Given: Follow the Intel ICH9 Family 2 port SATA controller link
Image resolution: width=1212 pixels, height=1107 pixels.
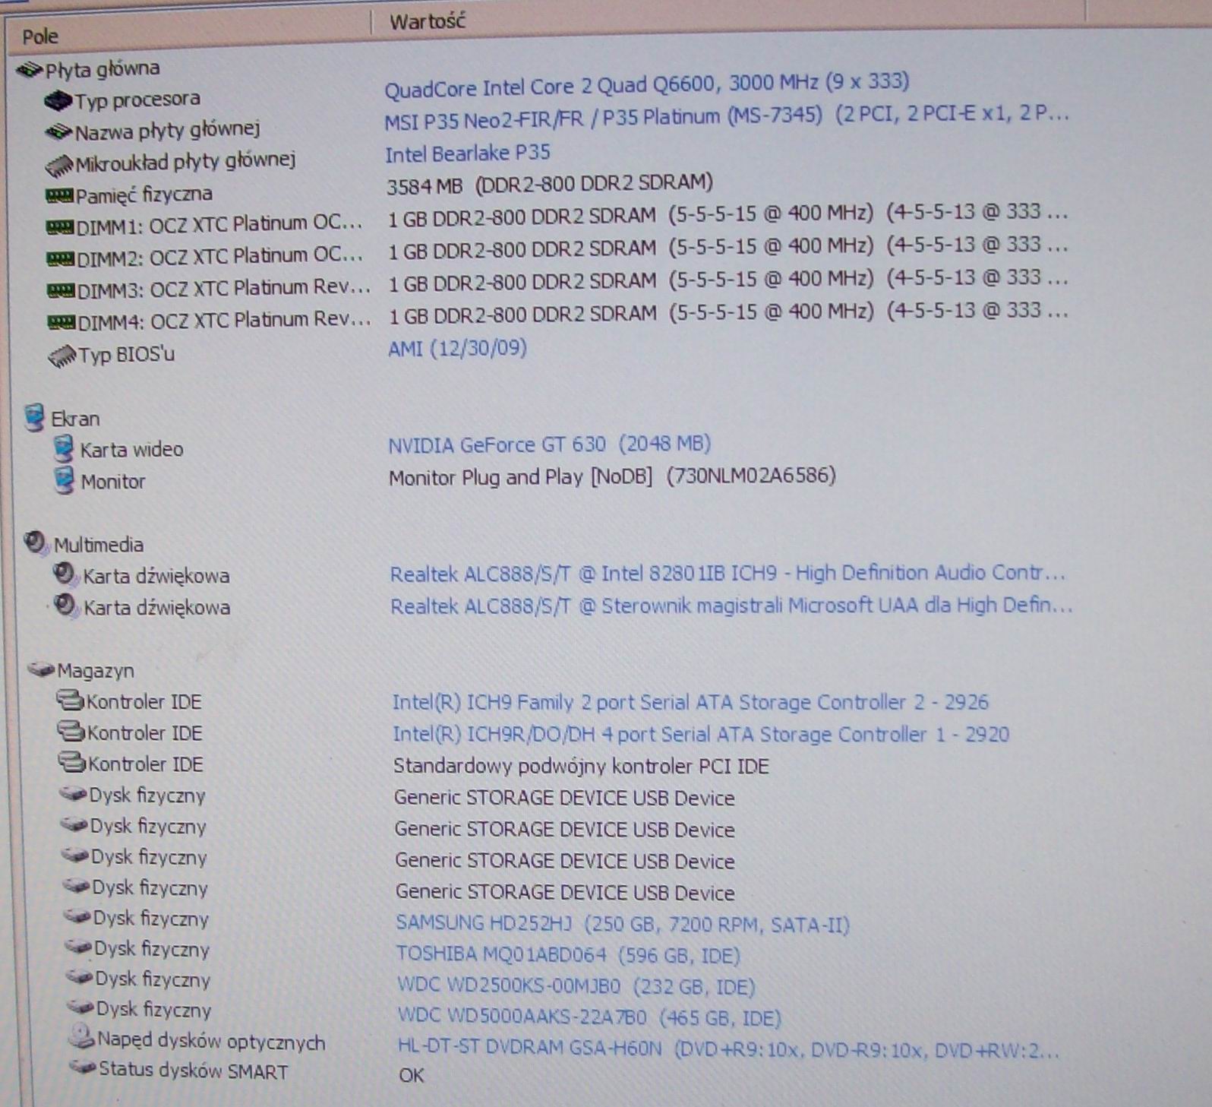Looking at the screenshot, I should (x=690, y=702).
